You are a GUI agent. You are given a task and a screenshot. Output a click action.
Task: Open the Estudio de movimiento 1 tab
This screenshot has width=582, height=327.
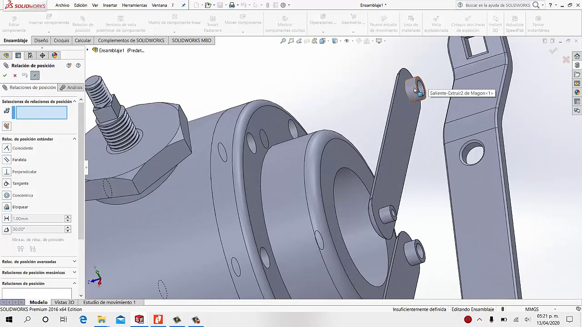tap(109, 302)
